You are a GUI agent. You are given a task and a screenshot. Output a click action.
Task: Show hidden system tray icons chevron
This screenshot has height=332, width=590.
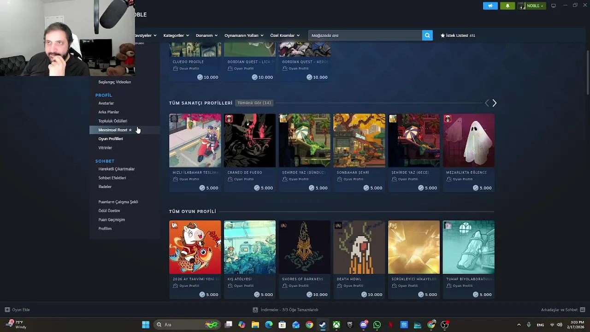tap(519, 325)
